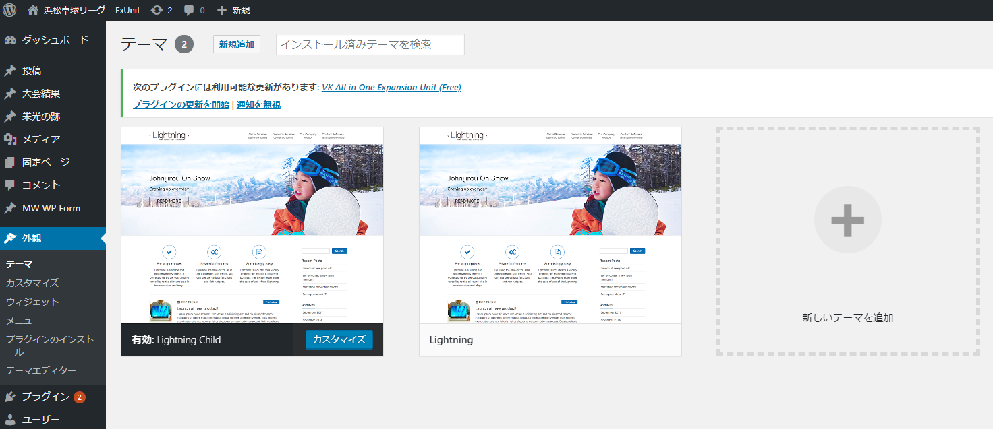Click blue カスタマイズ button on Lightning Child

pos(339,340)
